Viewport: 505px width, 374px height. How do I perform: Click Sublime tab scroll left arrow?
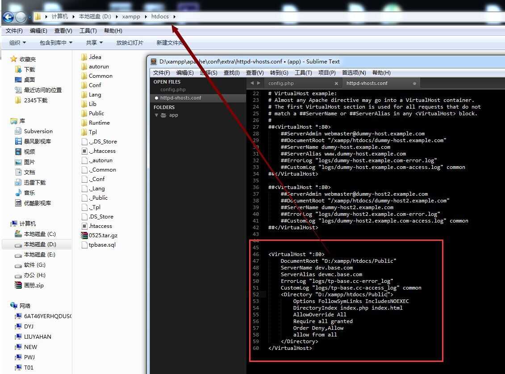pyautogui.click(x=252, y=83)
